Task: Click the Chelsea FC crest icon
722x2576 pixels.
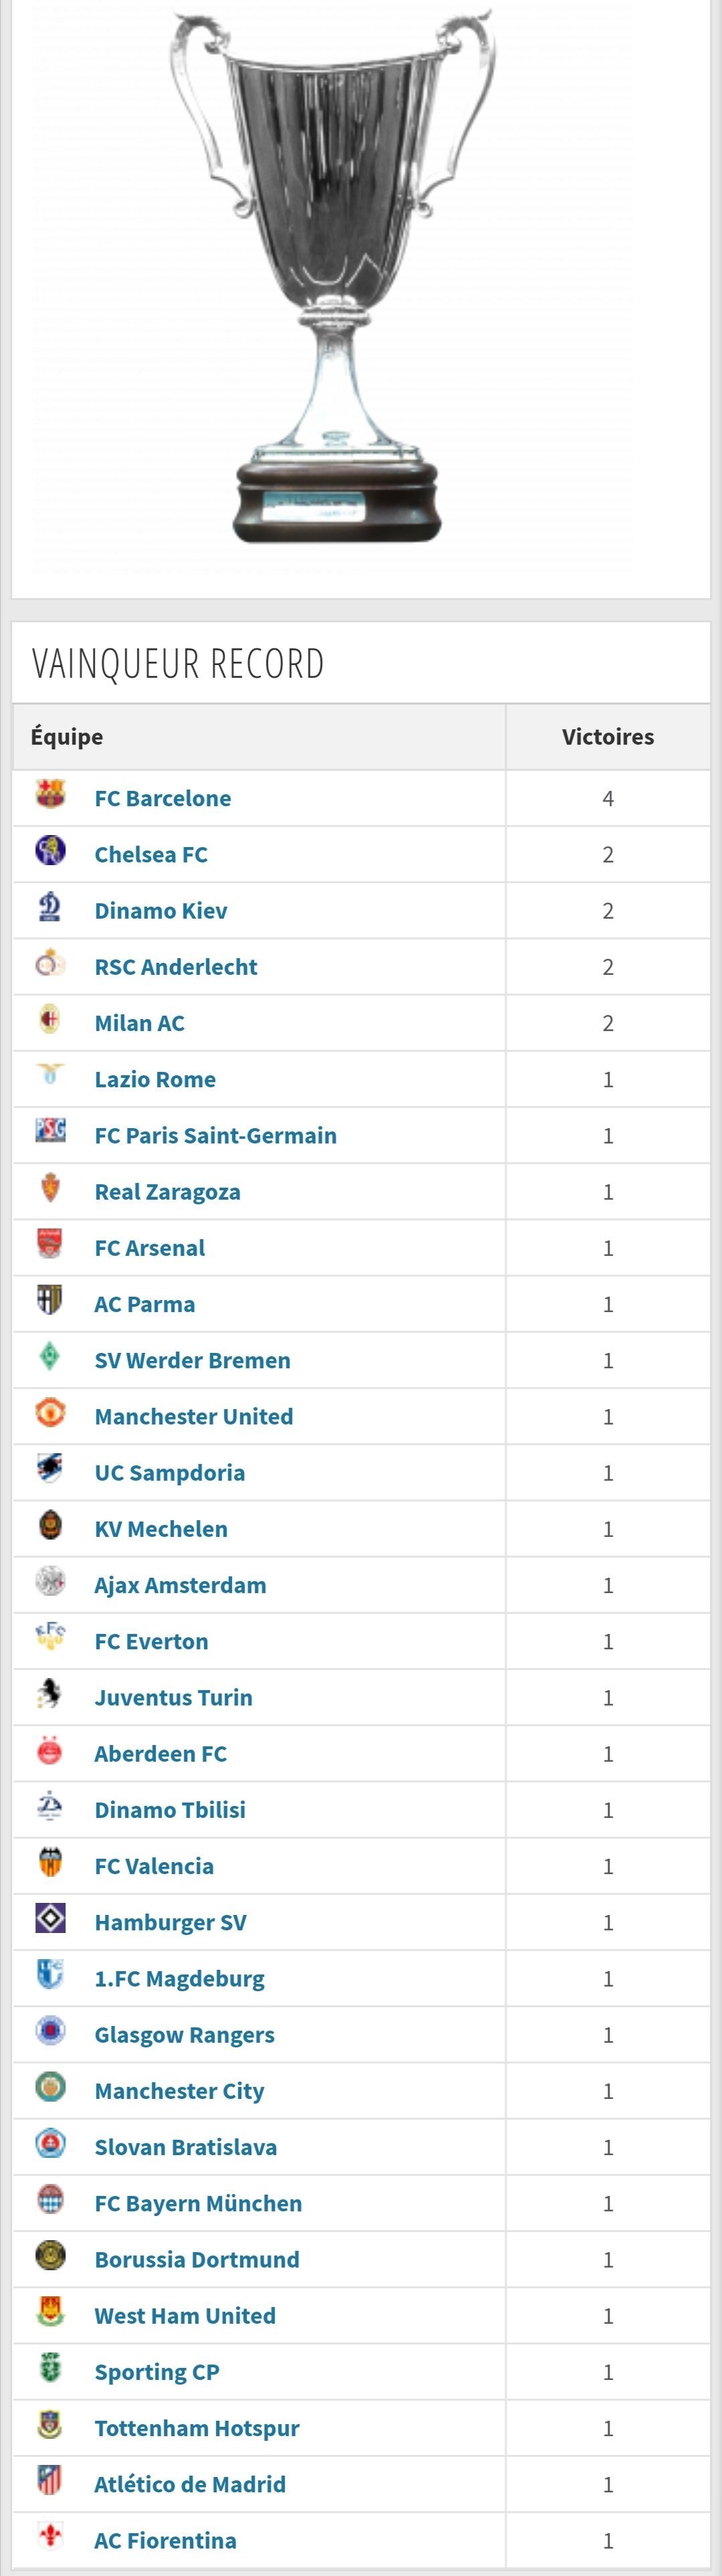Action: (x=50, y=851)
